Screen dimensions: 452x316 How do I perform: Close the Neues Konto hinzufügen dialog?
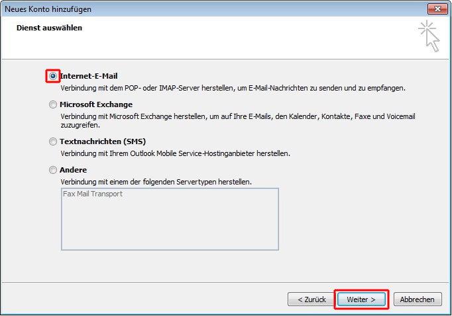437,9
